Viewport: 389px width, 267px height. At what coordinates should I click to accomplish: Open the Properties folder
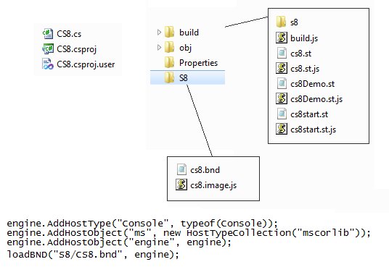[191, 63]
